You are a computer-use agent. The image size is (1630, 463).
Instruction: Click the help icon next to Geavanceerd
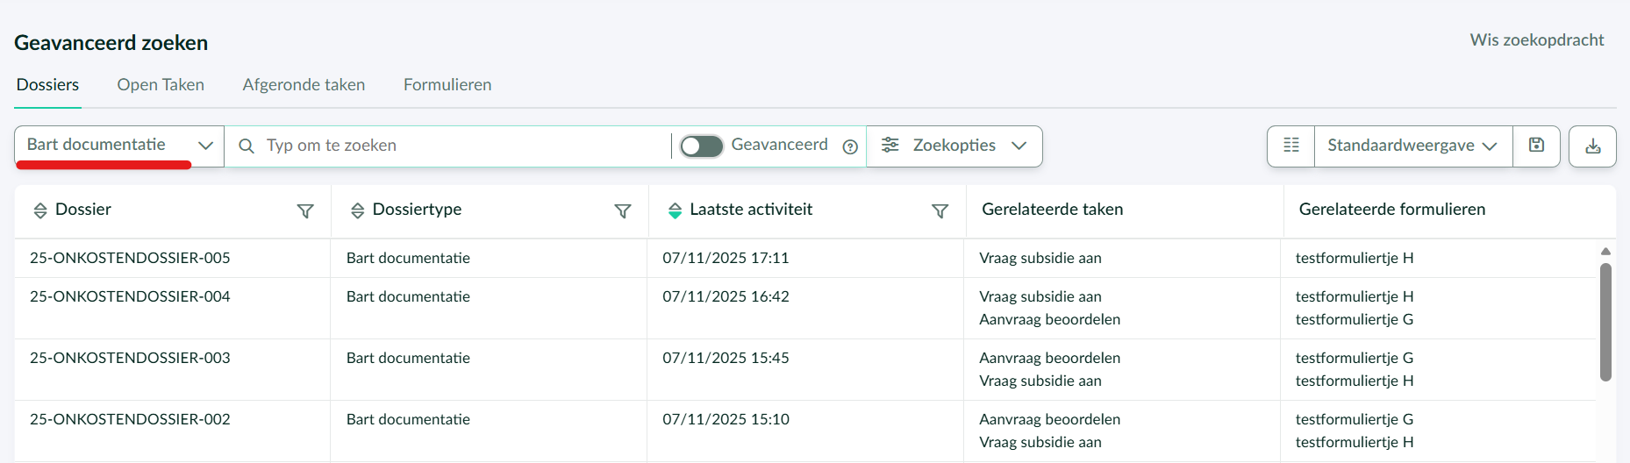click(x=849, y=147)
